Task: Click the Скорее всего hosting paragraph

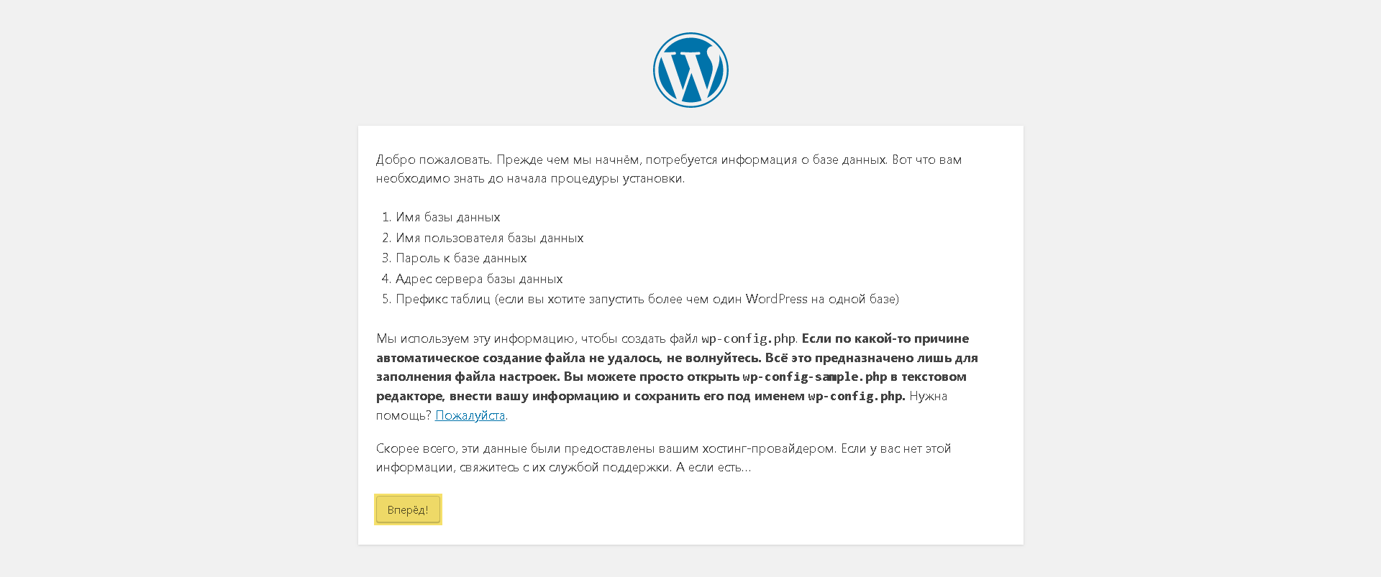Action: 663,458
